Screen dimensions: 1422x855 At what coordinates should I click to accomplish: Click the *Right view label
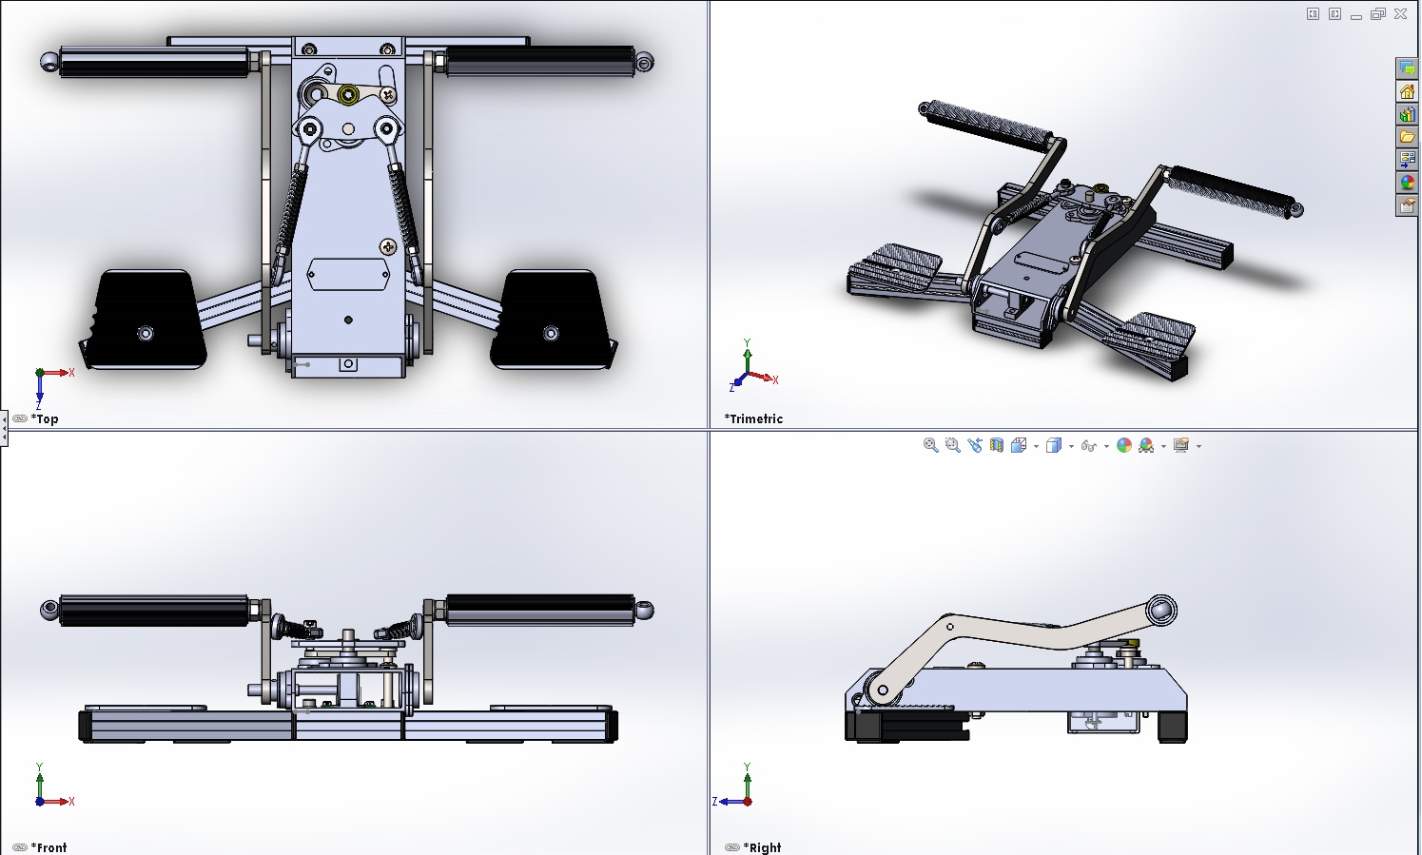click(762, 847)
